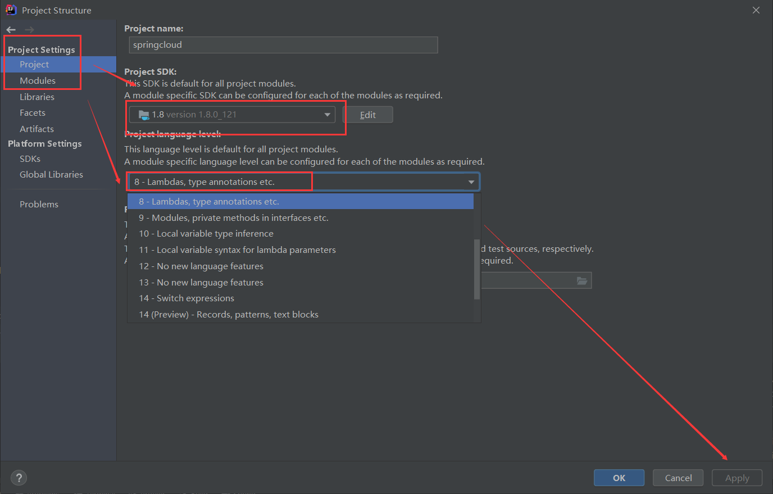Click the help question mark icon
Viewport: 773px width, 494px height.
[19, 478]
